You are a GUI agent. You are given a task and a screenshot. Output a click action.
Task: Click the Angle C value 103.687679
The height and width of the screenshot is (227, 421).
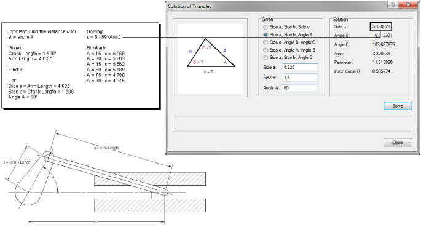[384, 44]
